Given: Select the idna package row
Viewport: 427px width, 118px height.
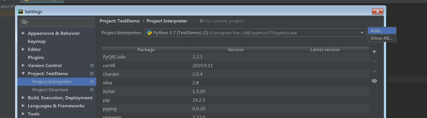Looking at the screenshot, I should (x=235, y=83).
